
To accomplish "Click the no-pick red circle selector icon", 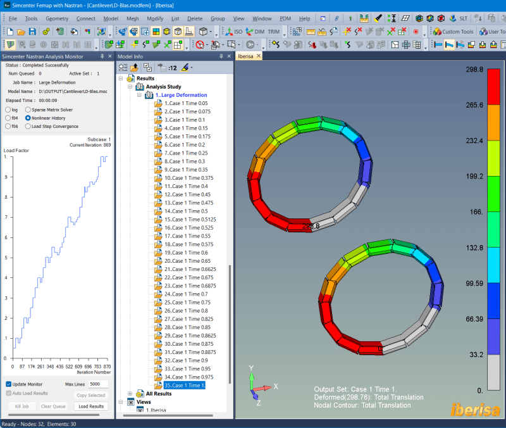I will 199,44.
